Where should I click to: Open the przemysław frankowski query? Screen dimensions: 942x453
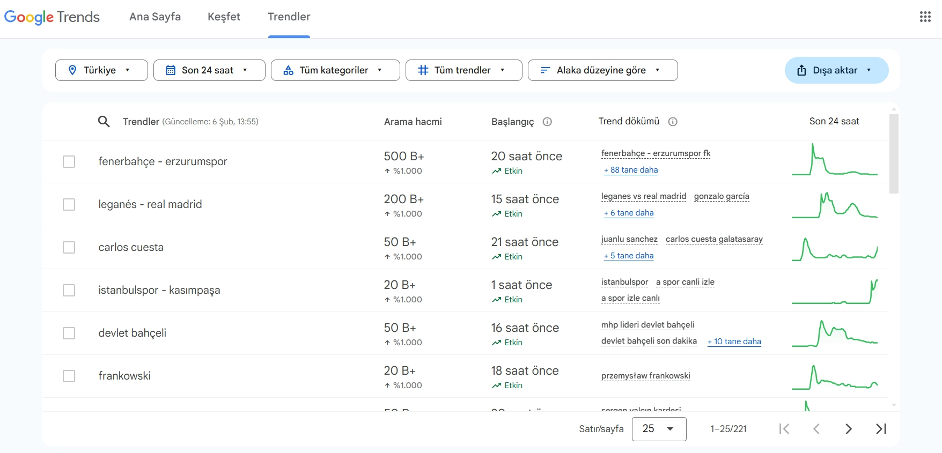click(x=646, y=376)
